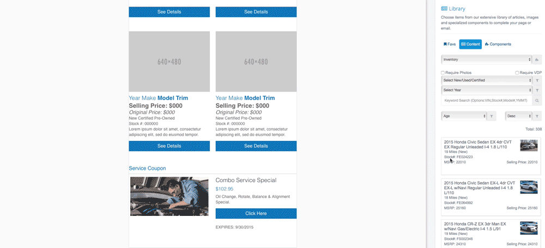Open the Select New/Used/Certified dropdown
Image resolution: width=545 pixels, height=248 pixels.
click(x=487, y=80)
